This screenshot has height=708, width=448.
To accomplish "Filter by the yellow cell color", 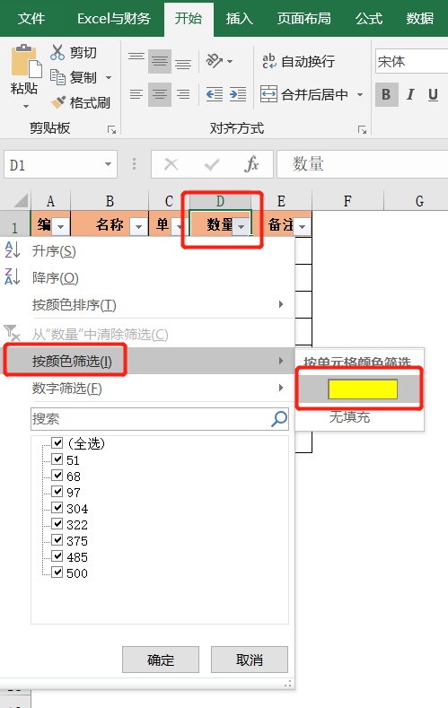I will (x=363, y=389).
